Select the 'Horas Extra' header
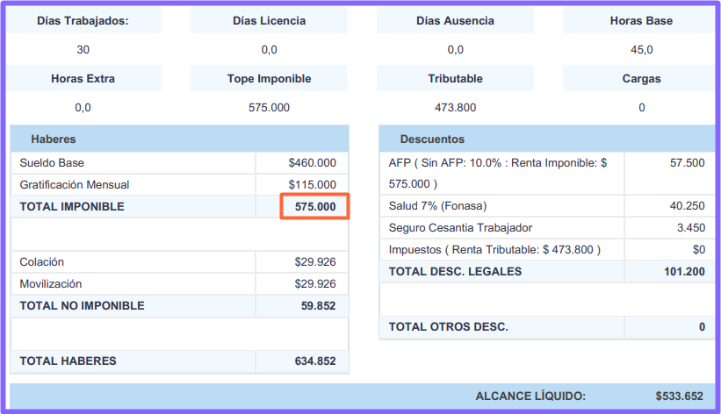Screen dimensions: 721x414 click(x=83, y=79)
